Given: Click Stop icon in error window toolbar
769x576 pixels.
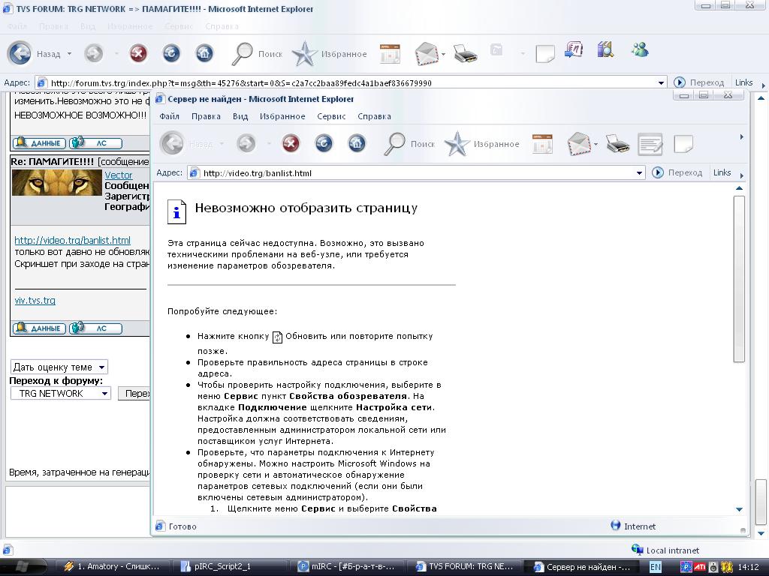Looking at the screenshot, I should click(291, 143).
